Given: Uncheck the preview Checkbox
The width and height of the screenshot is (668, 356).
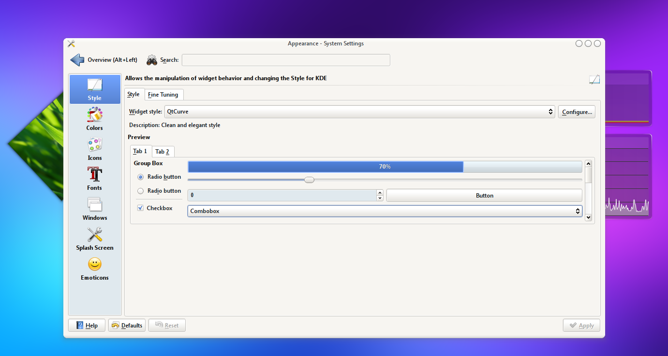Looking at the screenshot, I should (141, 208).
